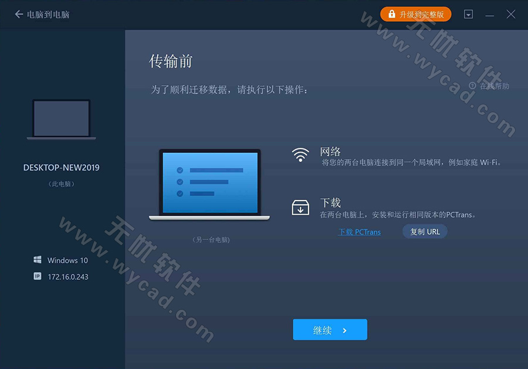Viewport: 528px width, 369px height.
Task: Click the back arrow in the title bar
Action: (x=19, y=14)
